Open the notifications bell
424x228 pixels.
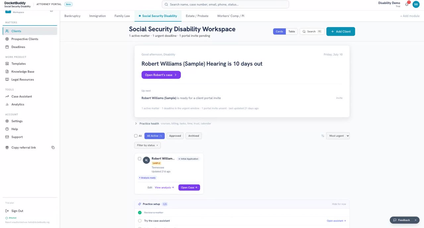pos(407,4)
